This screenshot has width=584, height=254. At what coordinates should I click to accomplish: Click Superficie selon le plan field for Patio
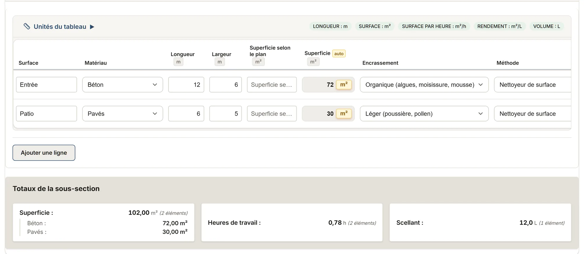(x=272, y=114)
